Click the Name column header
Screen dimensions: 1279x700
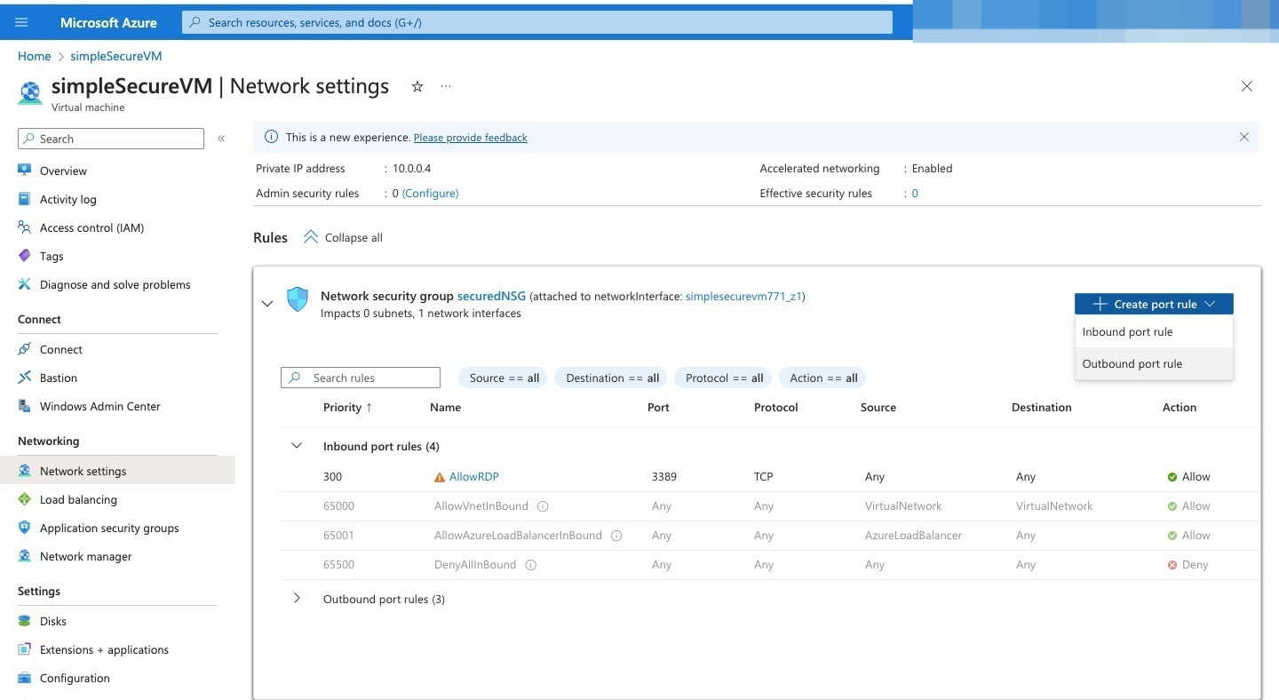coord(445,407)
